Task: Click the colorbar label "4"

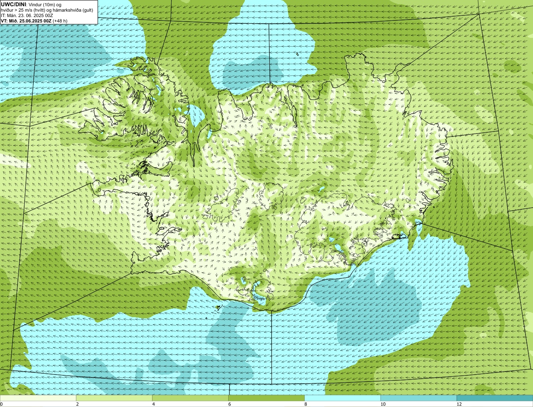Action: coord(154,404)
